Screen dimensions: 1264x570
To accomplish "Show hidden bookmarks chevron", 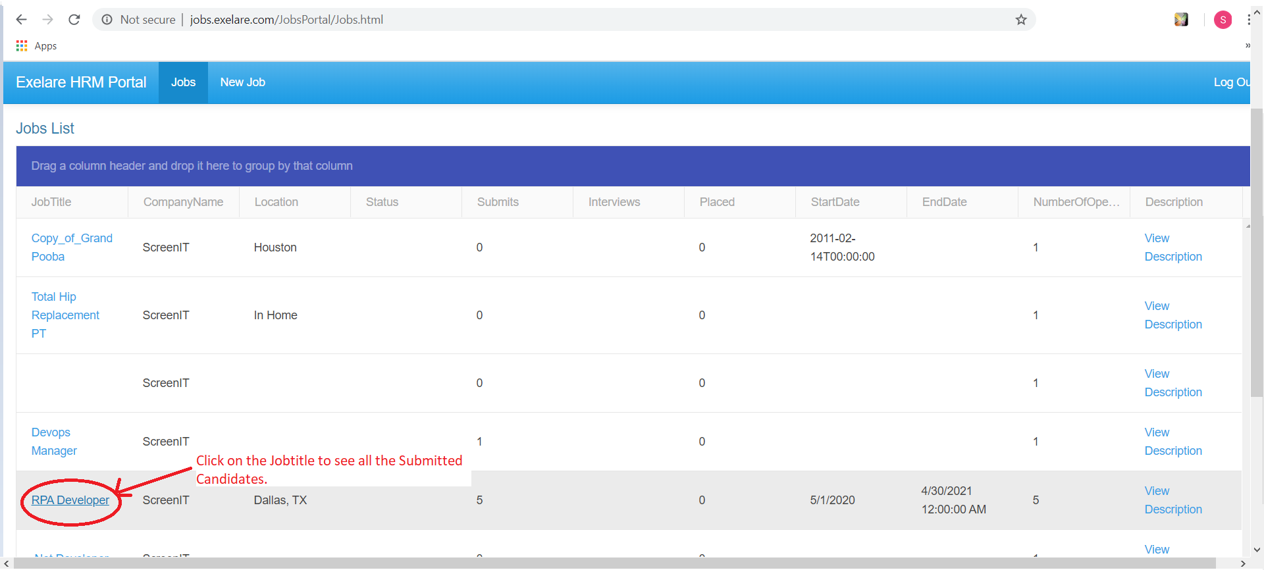I will 1248,45.
